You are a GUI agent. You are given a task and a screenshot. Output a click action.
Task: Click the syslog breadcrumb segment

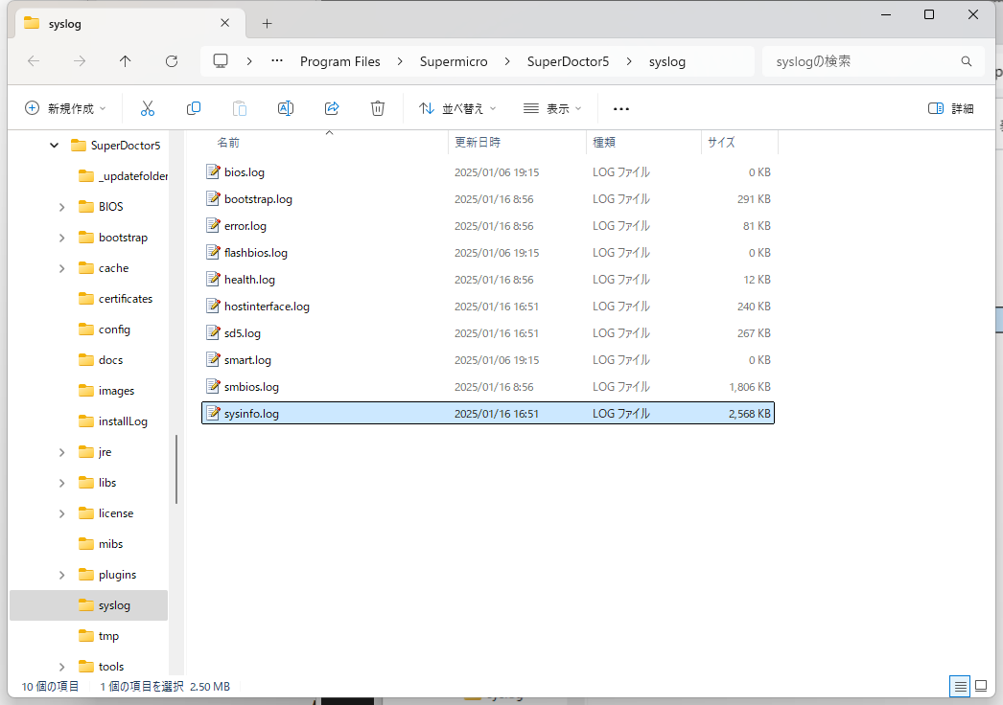tap(667, 61)
